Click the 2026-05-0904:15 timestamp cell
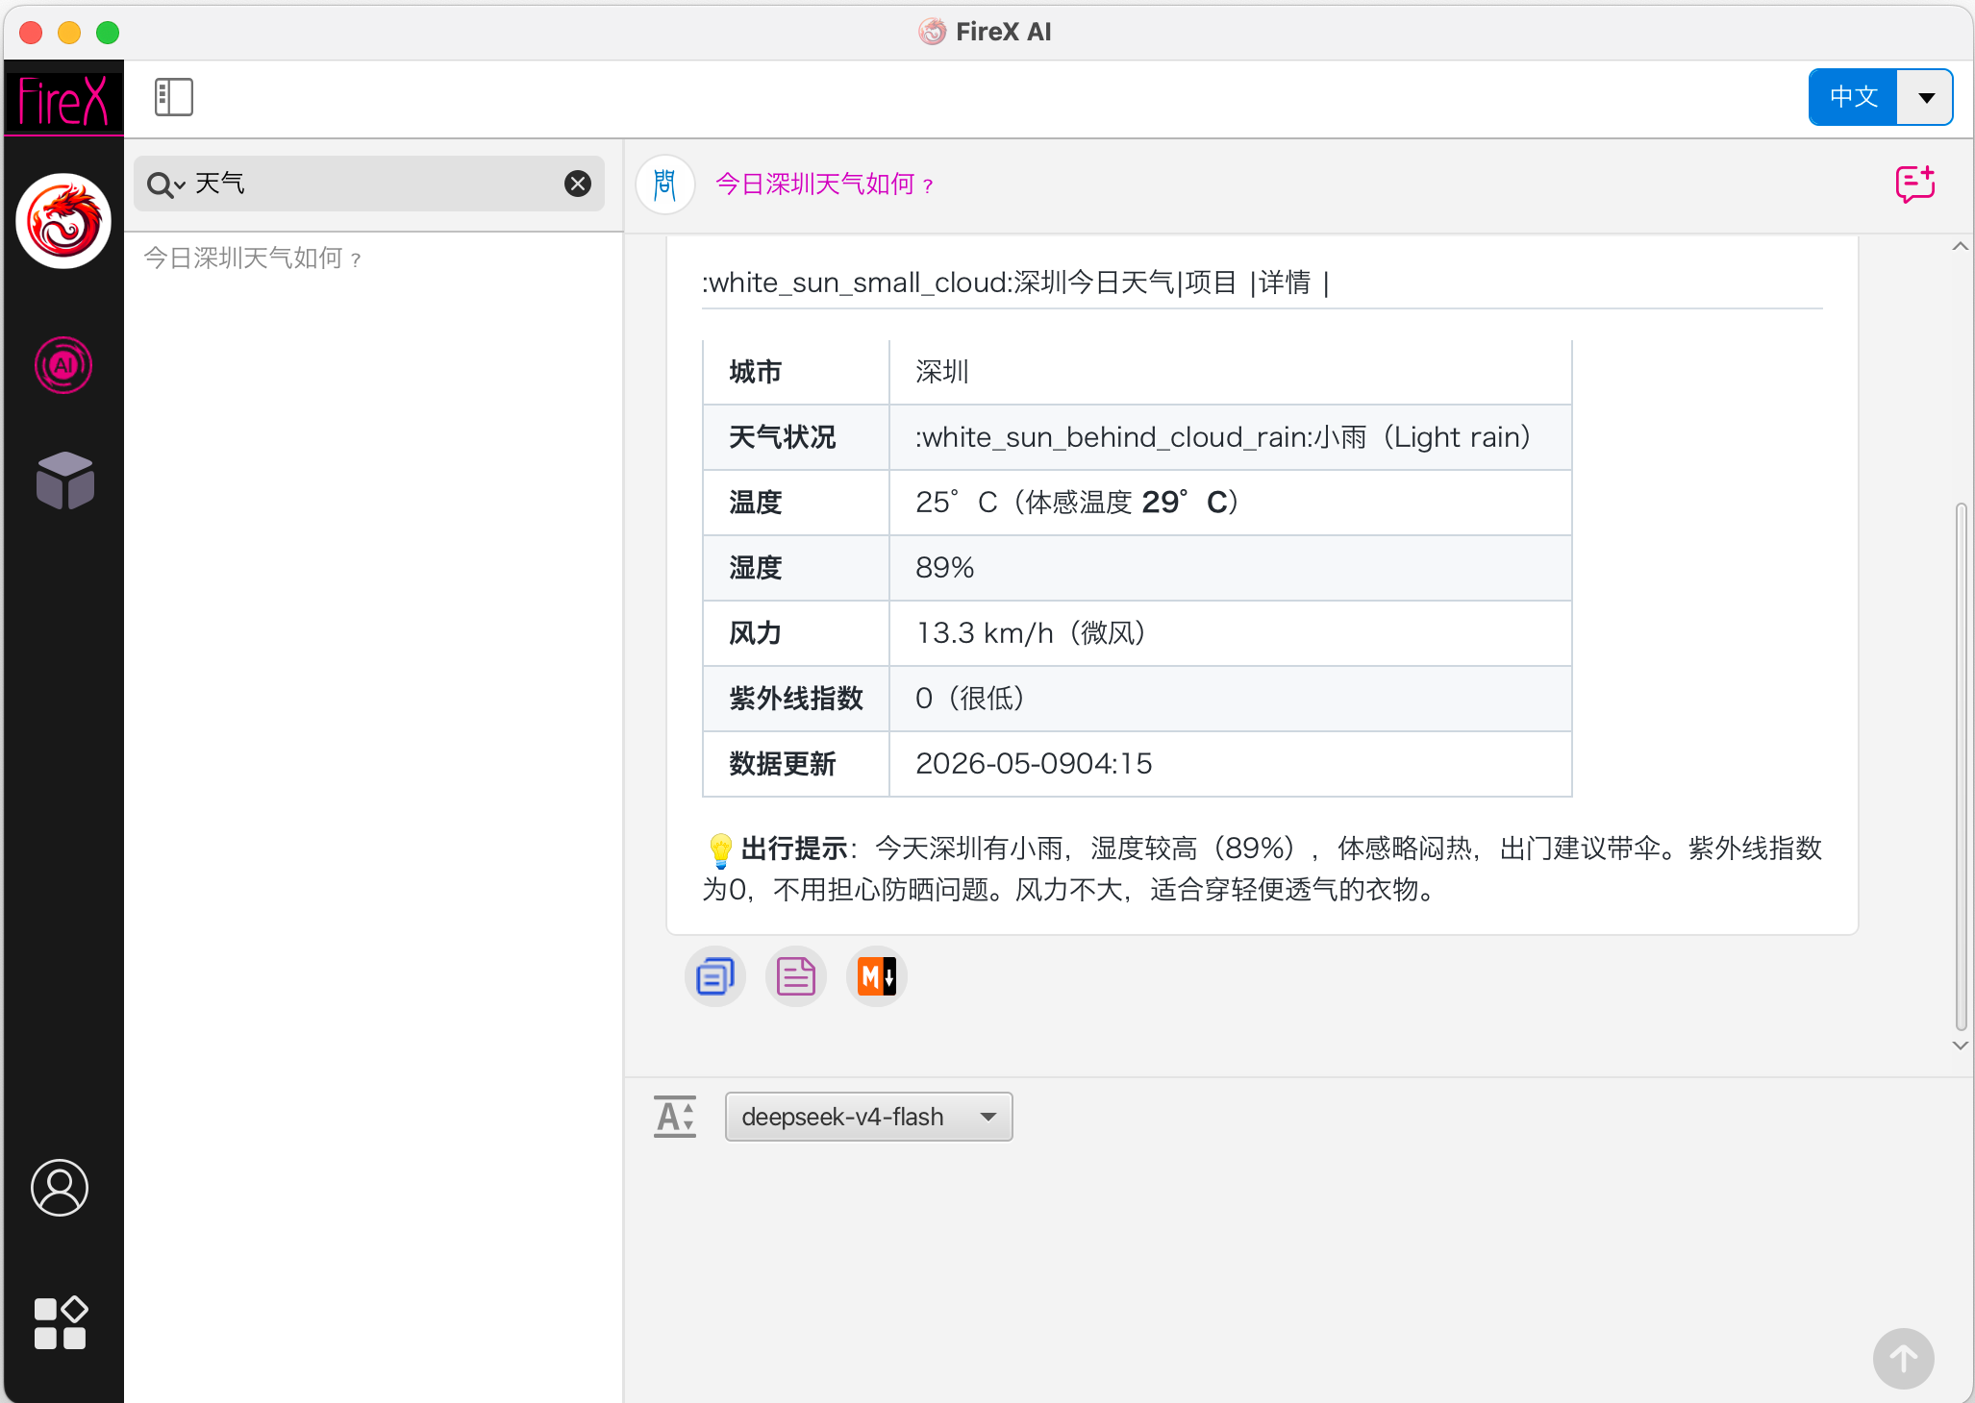 [x=1231, y=764]
